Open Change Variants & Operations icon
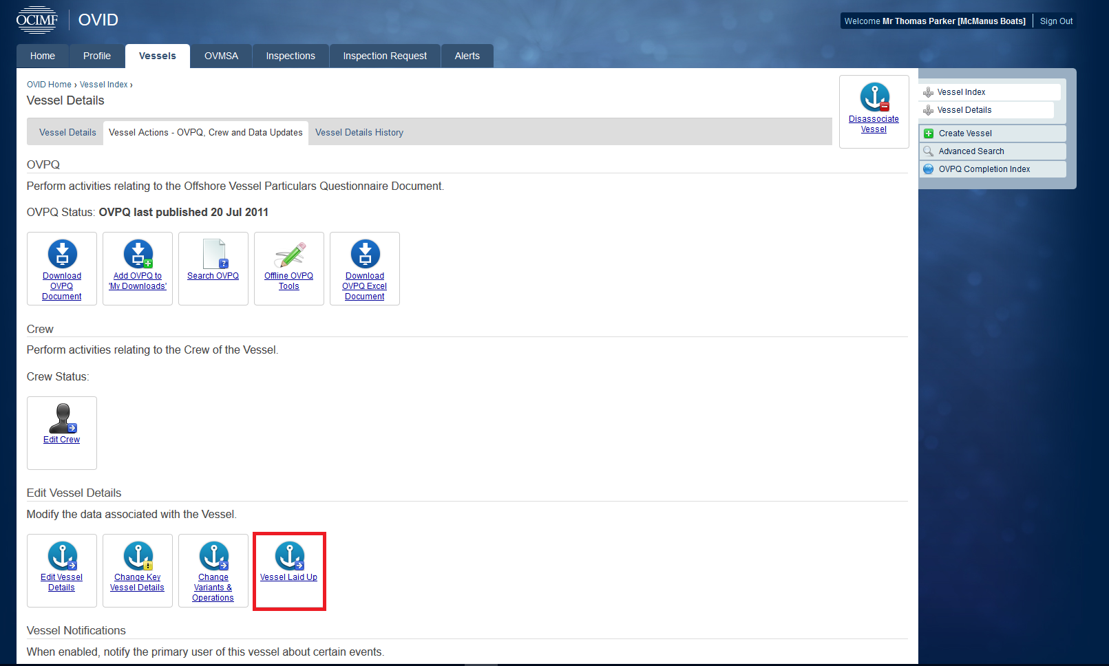The height and width of the screenshot is (666, 1109). [x=213, y=556]
